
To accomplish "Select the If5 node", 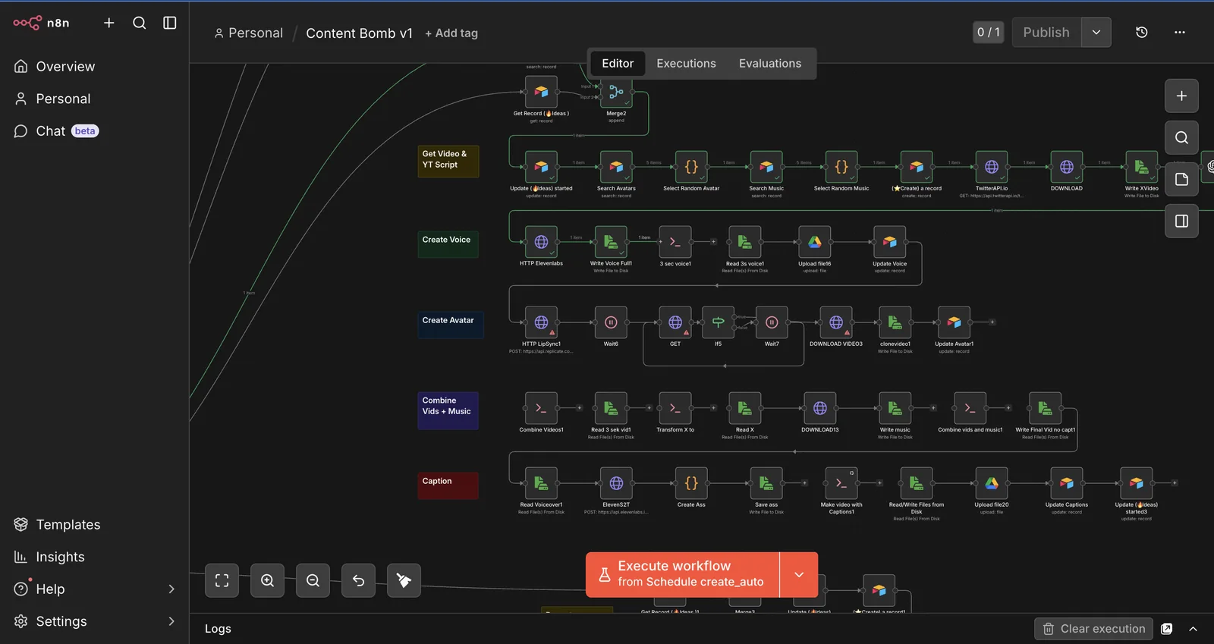I will (x=718, y=322).
